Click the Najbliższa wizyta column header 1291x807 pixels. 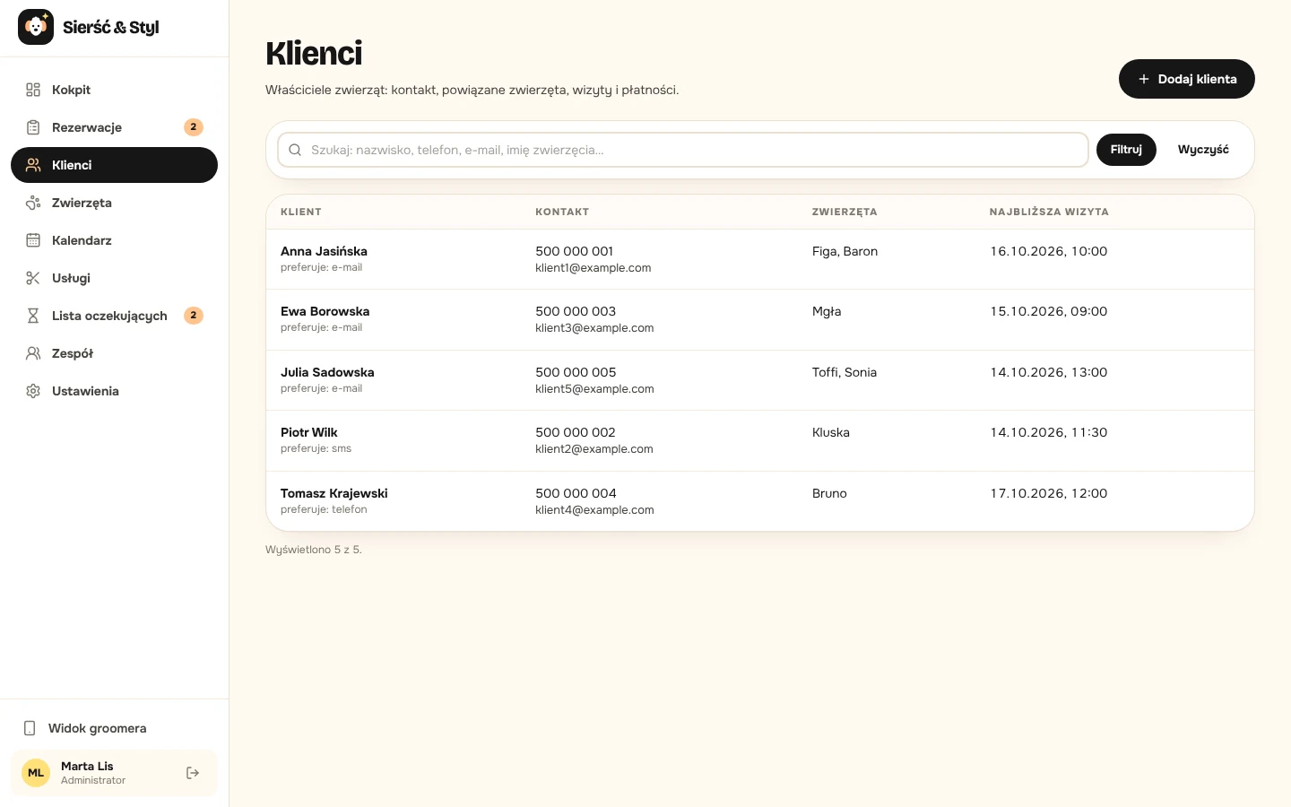[x=1049, y=212]
